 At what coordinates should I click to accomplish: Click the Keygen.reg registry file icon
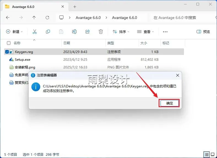pos(12,52)
